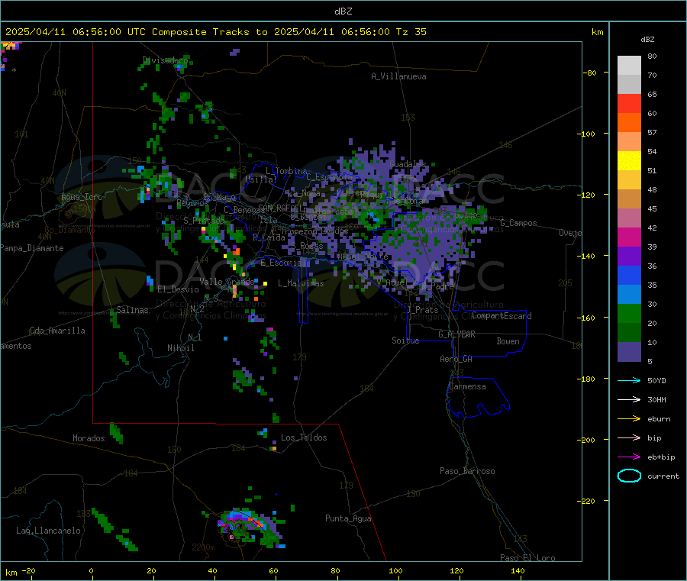
Task: Click the 'CompartEscard' map label
Action: pos(502,315)
